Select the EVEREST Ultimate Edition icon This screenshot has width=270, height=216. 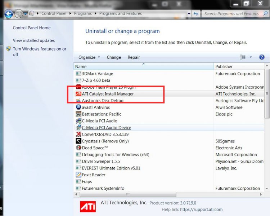coord(78,168)
